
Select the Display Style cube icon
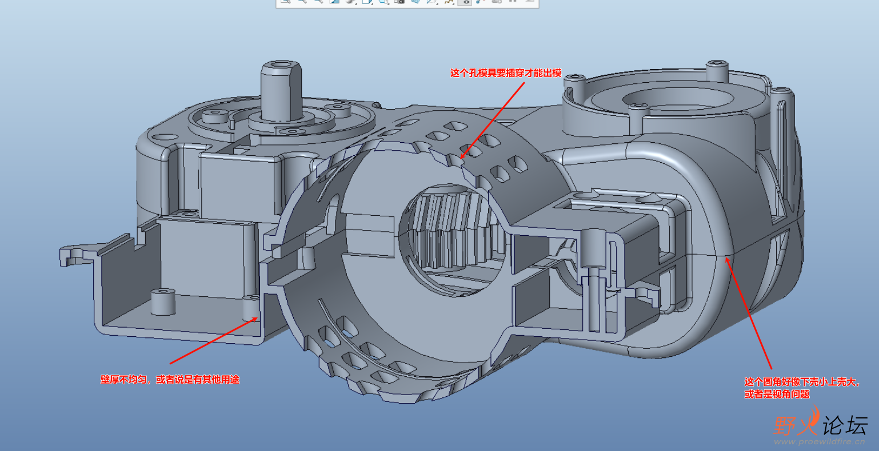(367, 3)
